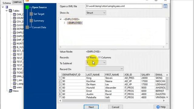Collapse the Tables node in schema tree
Viewport: 194px width, 109px height.
pos(7,11)
